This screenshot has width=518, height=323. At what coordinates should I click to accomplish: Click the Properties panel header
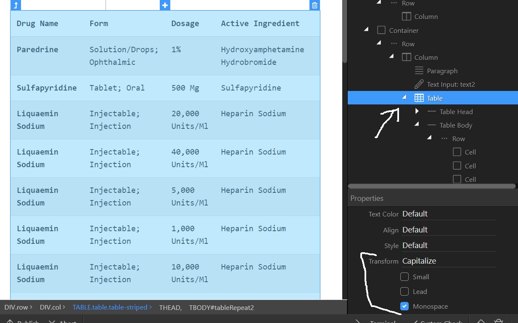pos(433,198)
